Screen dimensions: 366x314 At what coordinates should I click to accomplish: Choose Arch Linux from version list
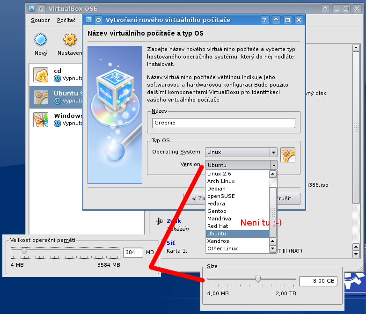click(237, 181)
